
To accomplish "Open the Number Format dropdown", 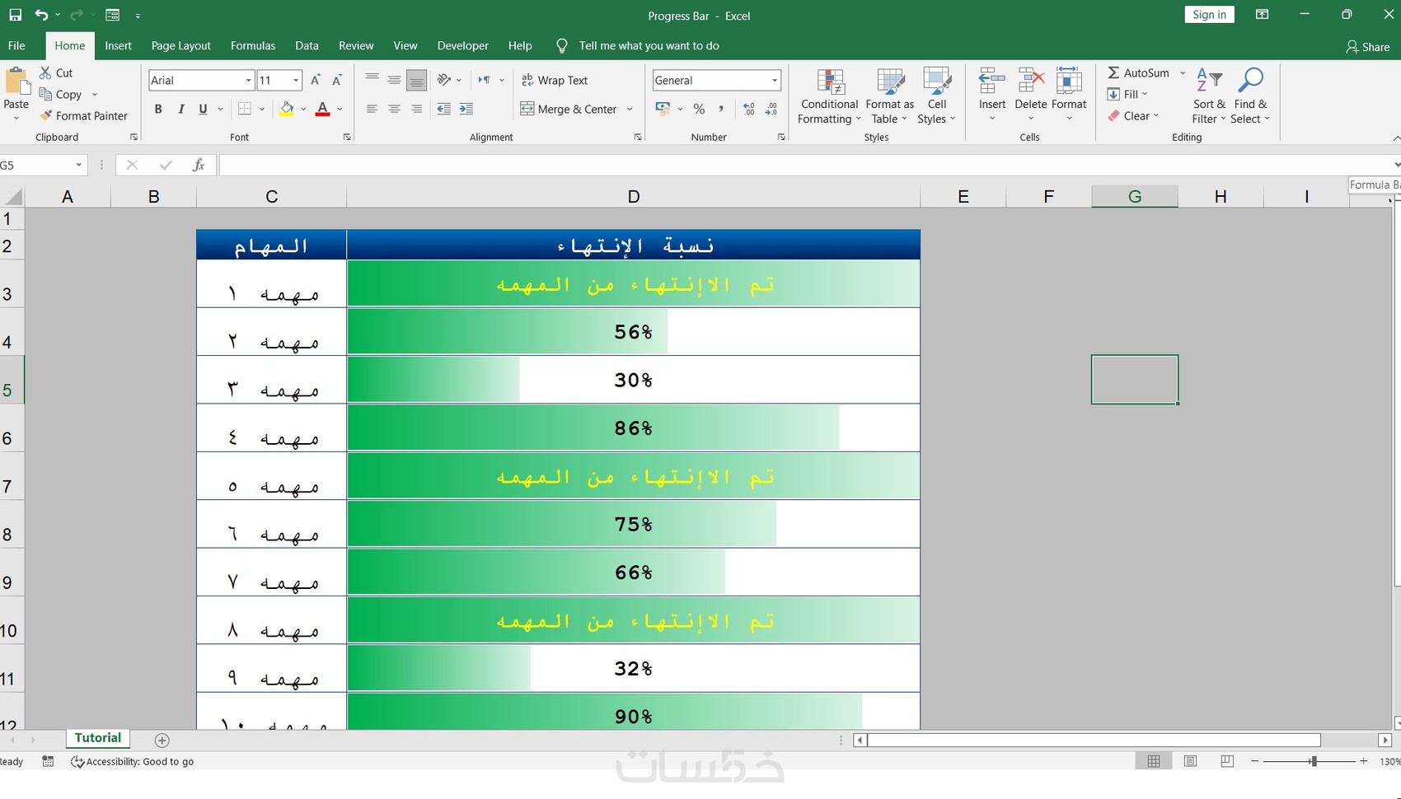I will 775,80.
